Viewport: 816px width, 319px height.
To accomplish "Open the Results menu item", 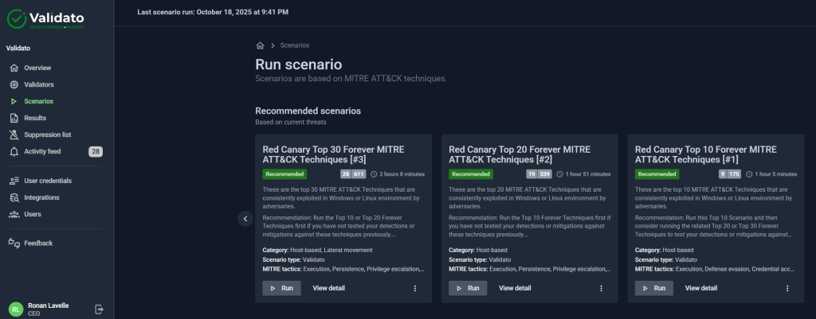I will click(35, 118).
